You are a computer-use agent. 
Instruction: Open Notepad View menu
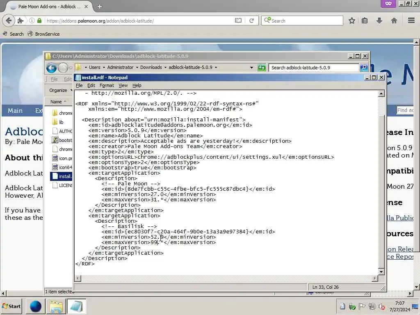click(123, 85)
